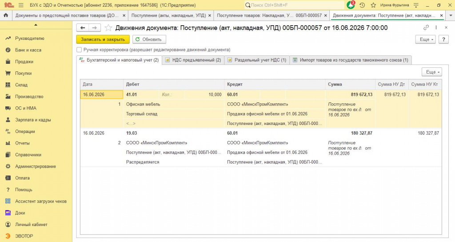Image resolution: width=455 pixels, height=242 pixels.
Task: Copy link to document icon
Action: 426,27
